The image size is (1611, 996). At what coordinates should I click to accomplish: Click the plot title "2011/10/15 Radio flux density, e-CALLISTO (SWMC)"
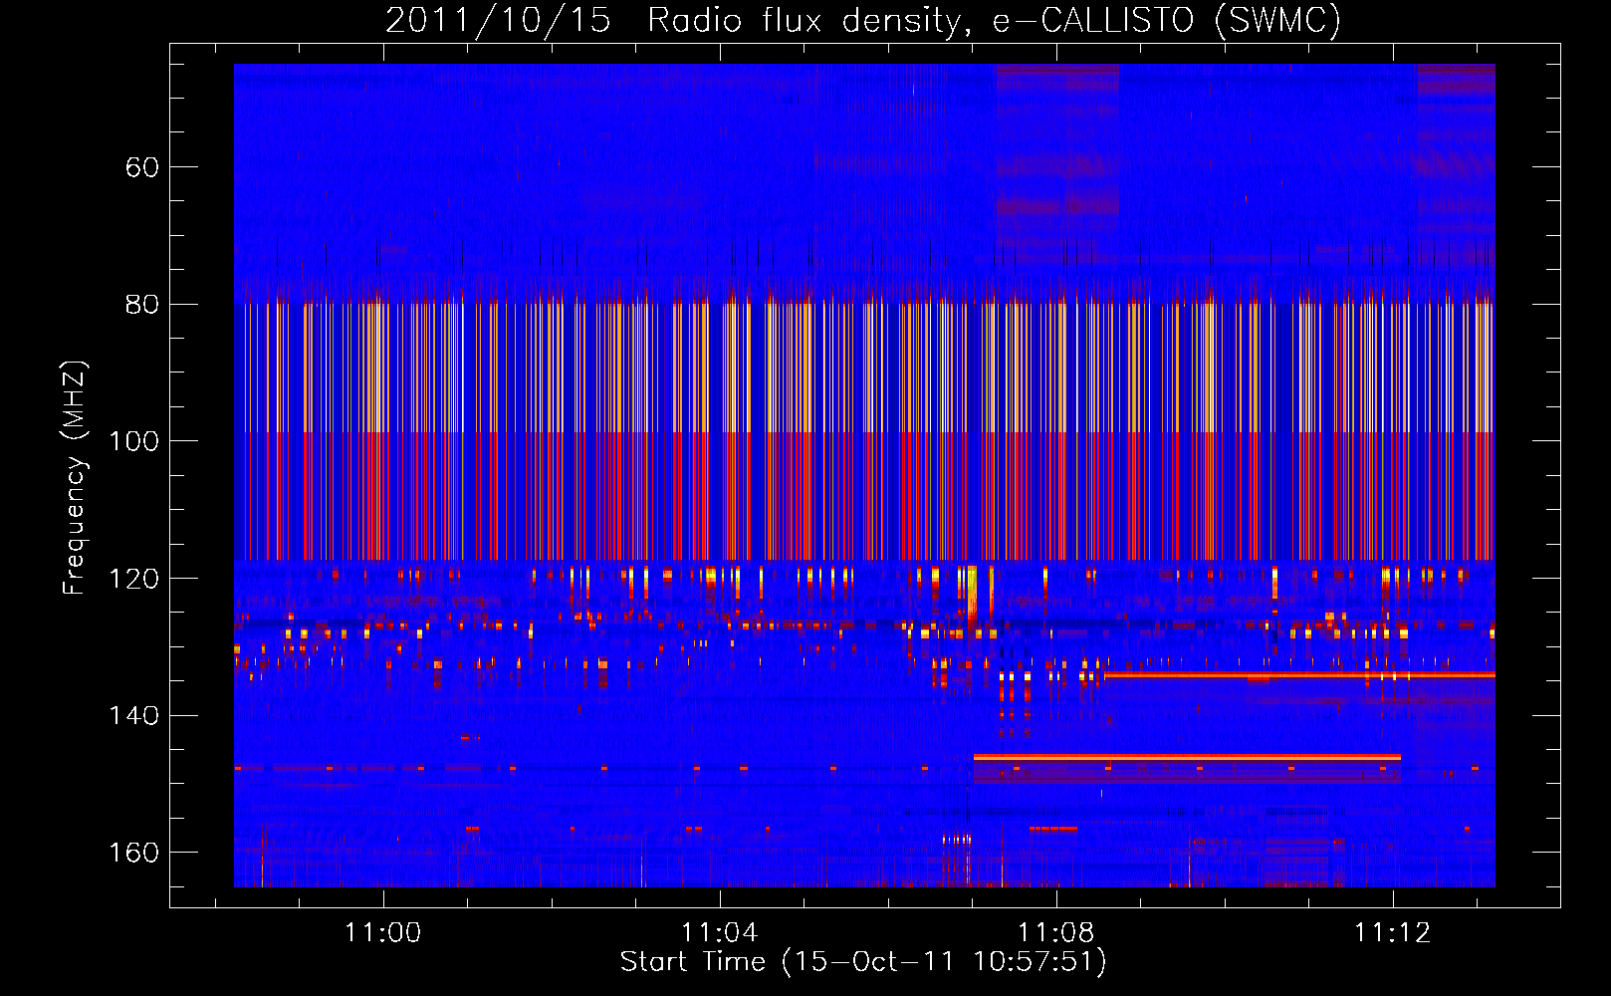(x=863, y=20)
